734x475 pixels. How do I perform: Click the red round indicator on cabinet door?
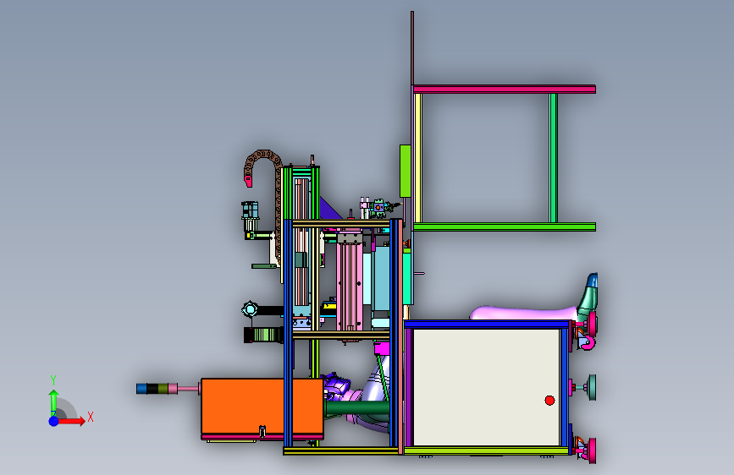[x=549, y=400]
